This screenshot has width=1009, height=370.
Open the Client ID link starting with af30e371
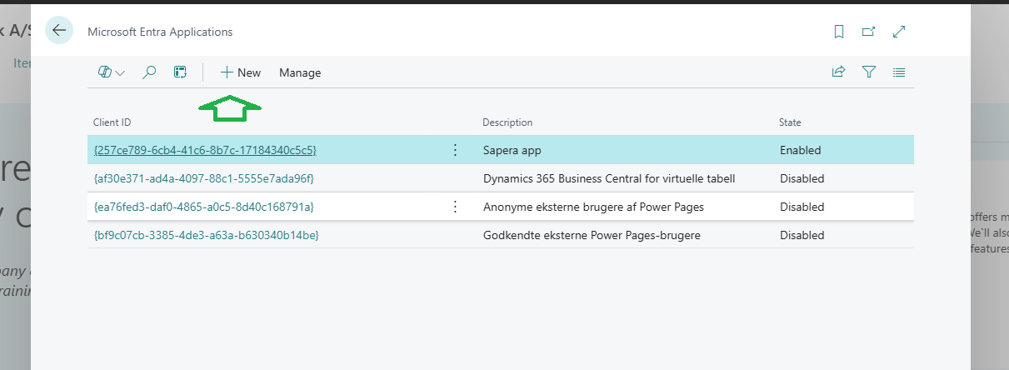(x=203, y=178)
